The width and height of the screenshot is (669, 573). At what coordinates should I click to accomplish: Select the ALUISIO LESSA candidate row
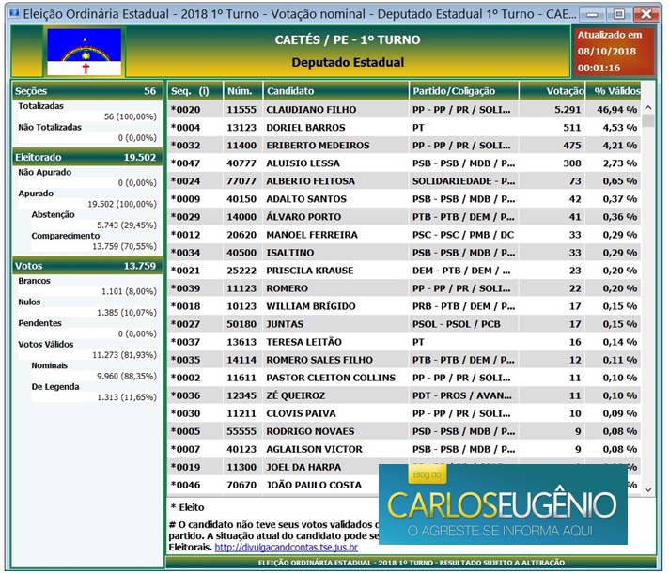pos(404,163)
